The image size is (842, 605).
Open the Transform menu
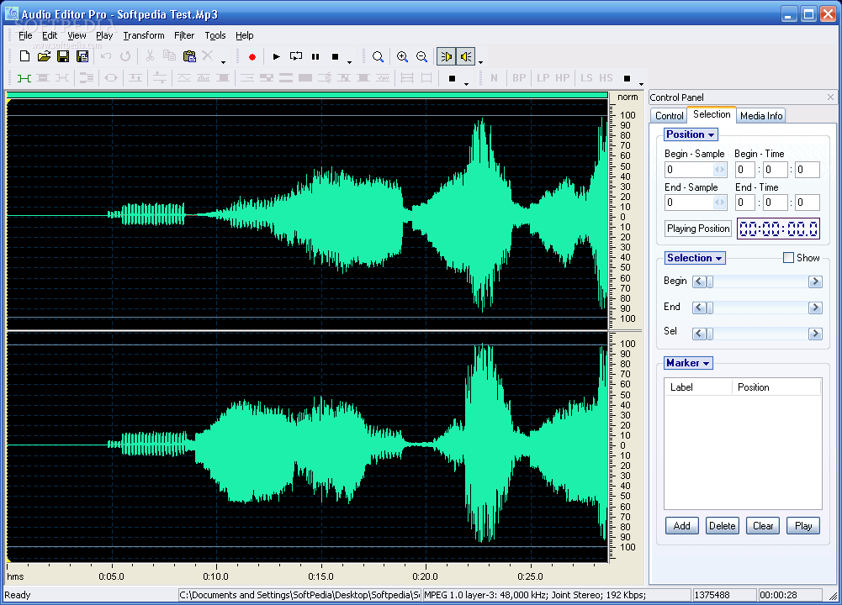143,35
